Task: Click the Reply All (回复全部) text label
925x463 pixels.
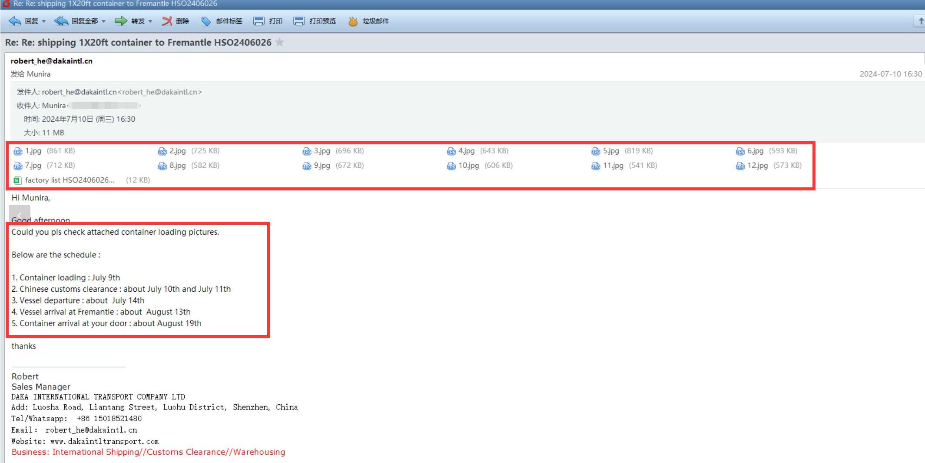Action: click(x=85, y=21)
